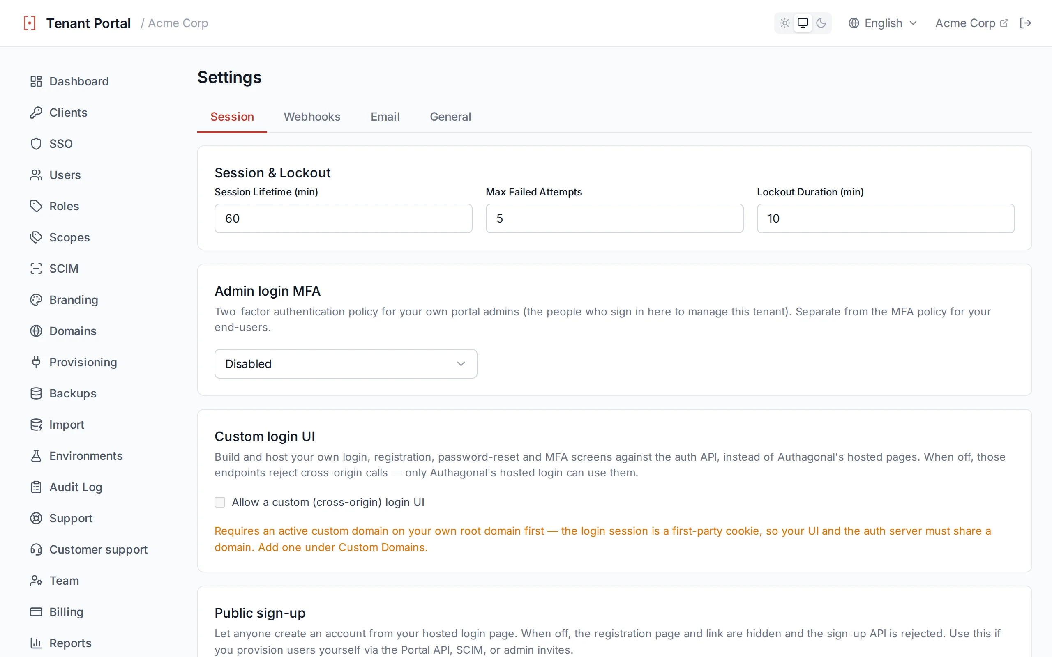Viewport: 1052px width, 657px height.
Task: Switch to the Email tab
Action: [x=385, y=117]
